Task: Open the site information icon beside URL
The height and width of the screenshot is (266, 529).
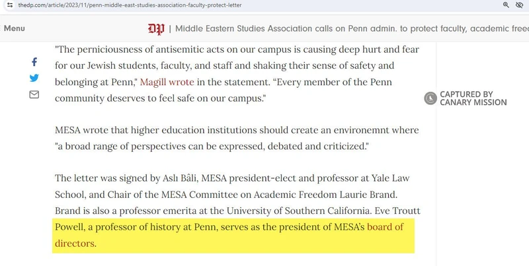Action: (x=9, y=5)
